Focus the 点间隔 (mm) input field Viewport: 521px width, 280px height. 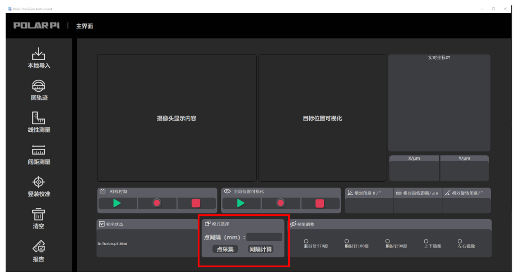(264, 237)
